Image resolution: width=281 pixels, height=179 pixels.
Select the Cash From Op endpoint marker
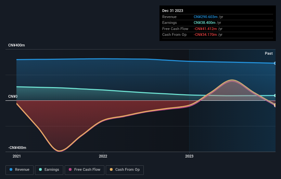[275, 105]
